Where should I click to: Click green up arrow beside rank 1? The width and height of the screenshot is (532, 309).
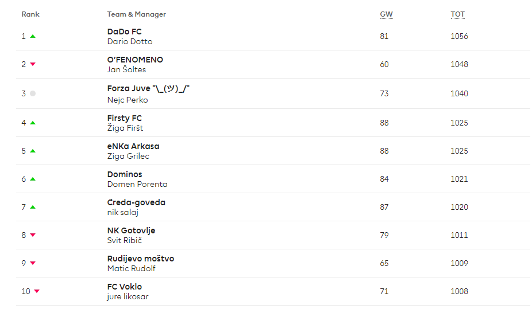point(33,36)
